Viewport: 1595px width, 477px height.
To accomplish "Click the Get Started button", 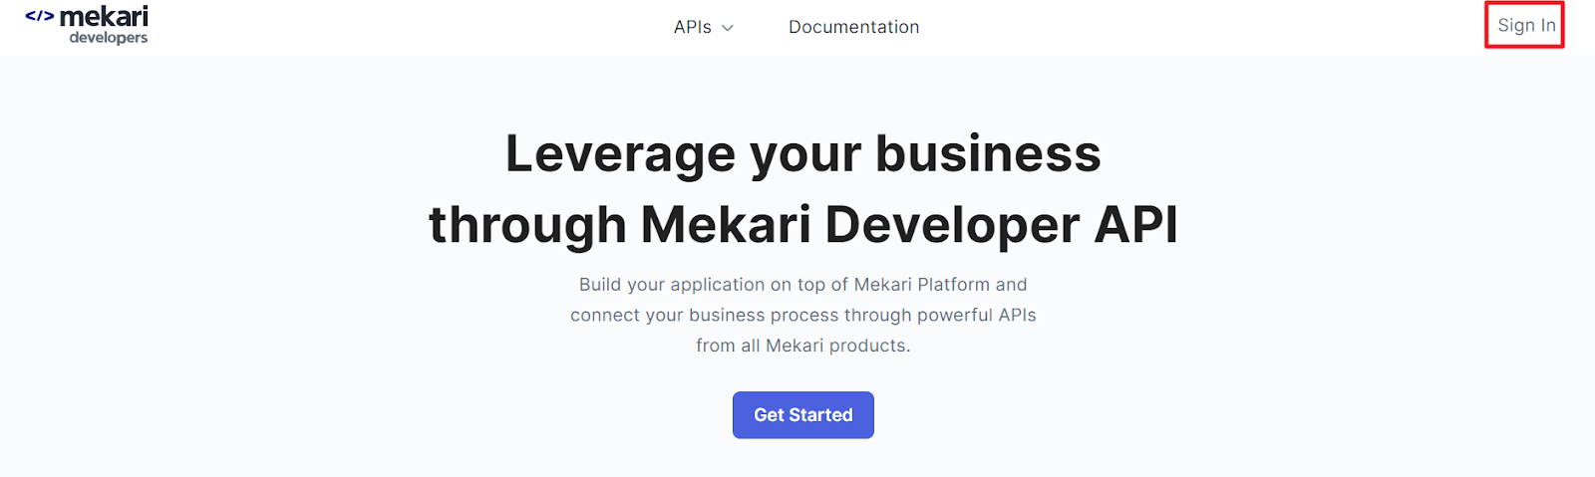I will point(803,415).
